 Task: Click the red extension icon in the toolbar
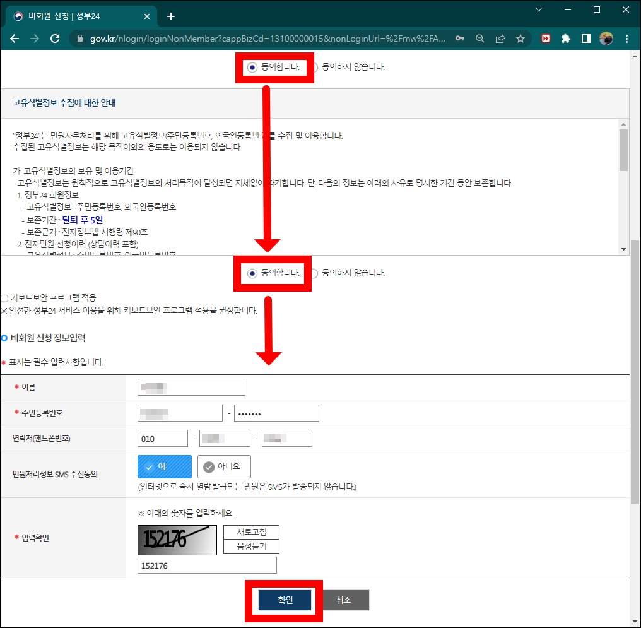click(545, 39)
